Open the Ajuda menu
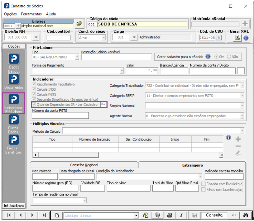Screen dimensions: 254x221 click(x=51, y=14)
